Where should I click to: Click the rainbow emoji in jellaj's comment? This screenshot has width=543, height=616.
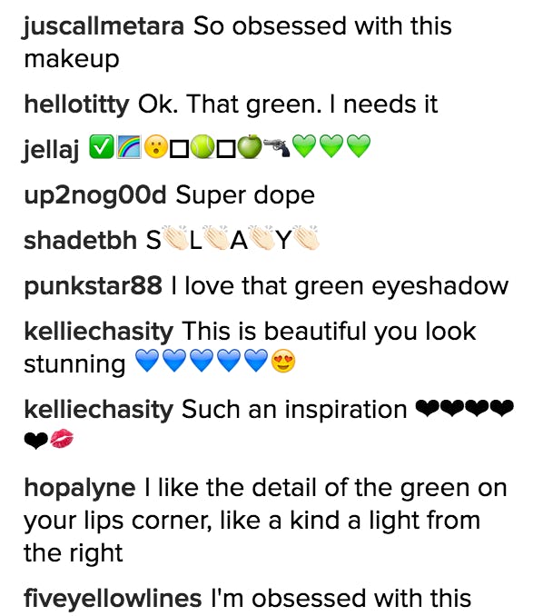129,147
